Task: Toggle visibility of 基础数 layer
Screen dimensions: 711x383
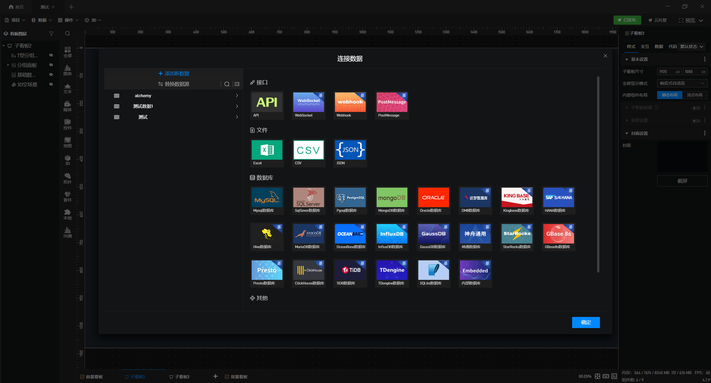Action: click(x=51, y=75)
